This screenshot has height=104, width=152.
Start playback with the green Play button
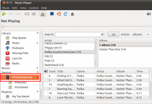pos(4,14)
